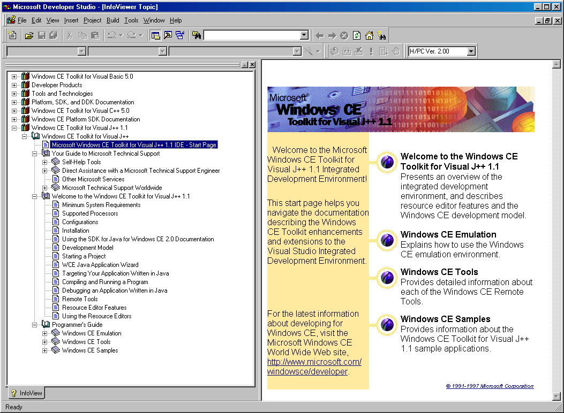The width and height of the screenshot is (564, 413).
Task: Open the Redo history dropdown arrow
Action: 141,35
